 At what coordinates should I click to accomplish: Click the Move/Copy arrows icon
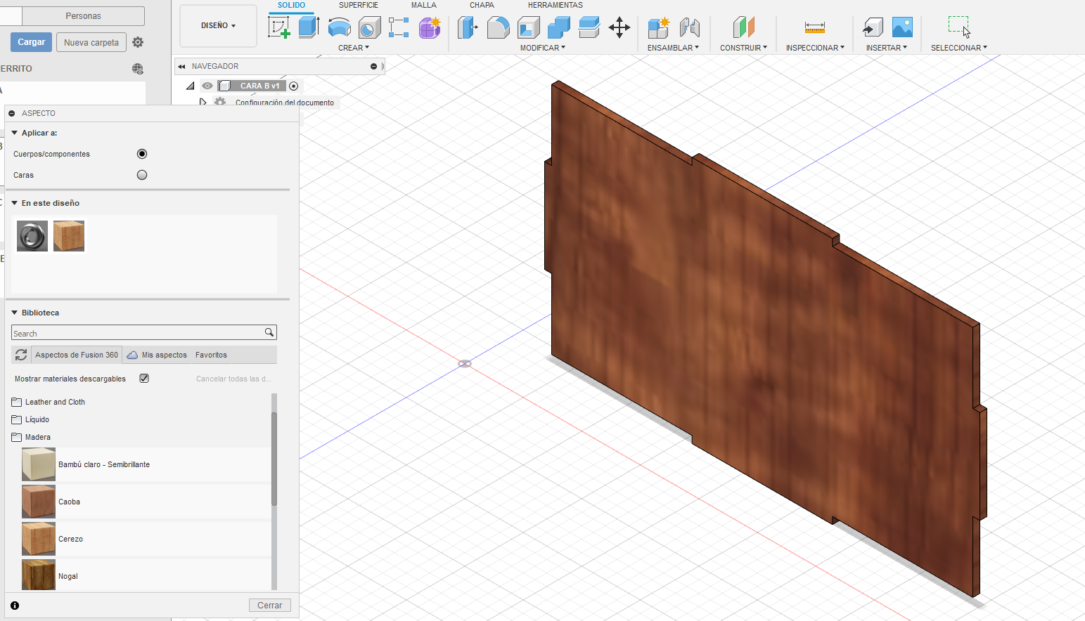point(619,28)
